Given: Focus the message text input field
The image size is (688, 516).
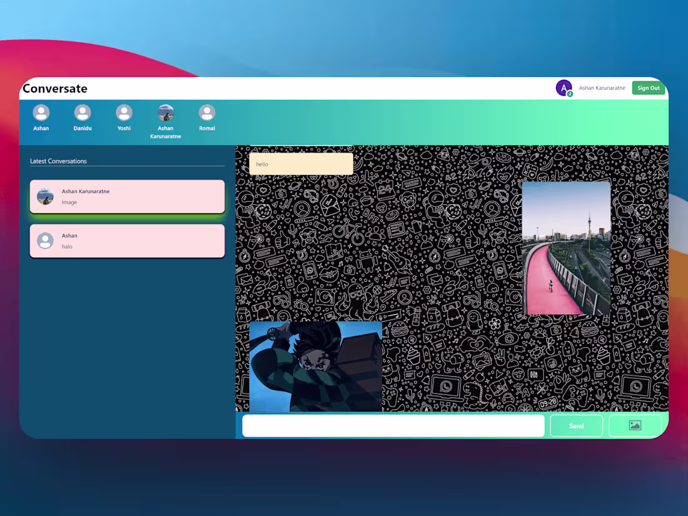Looking at the screenshot, I should pyautogui.click(x=393, y=425).
